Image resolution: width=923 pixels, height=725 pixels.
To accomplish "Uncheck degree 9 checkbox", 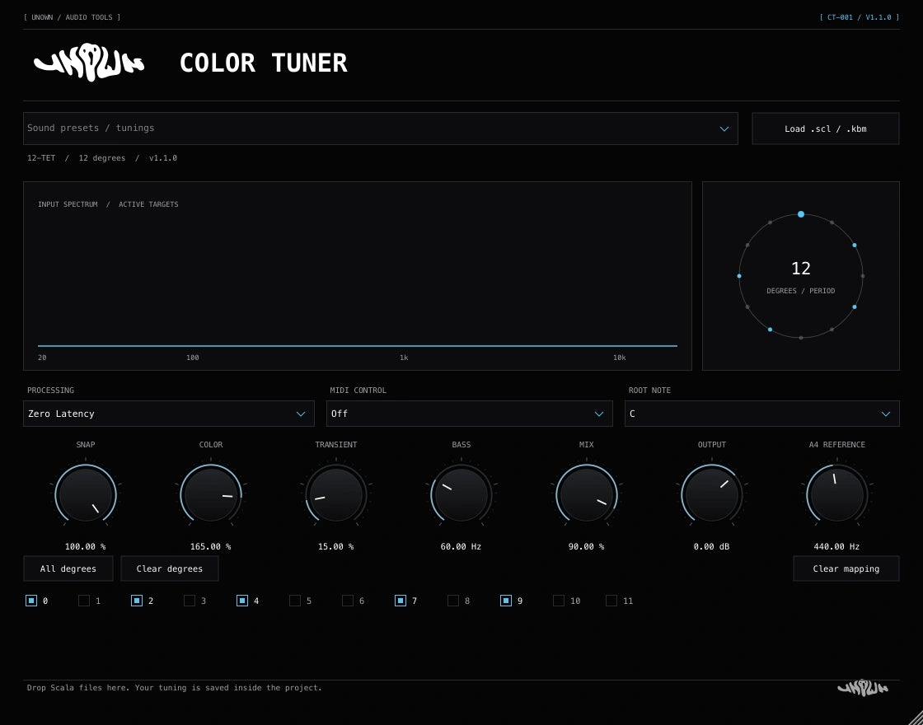I will click(x=506, y=601).
